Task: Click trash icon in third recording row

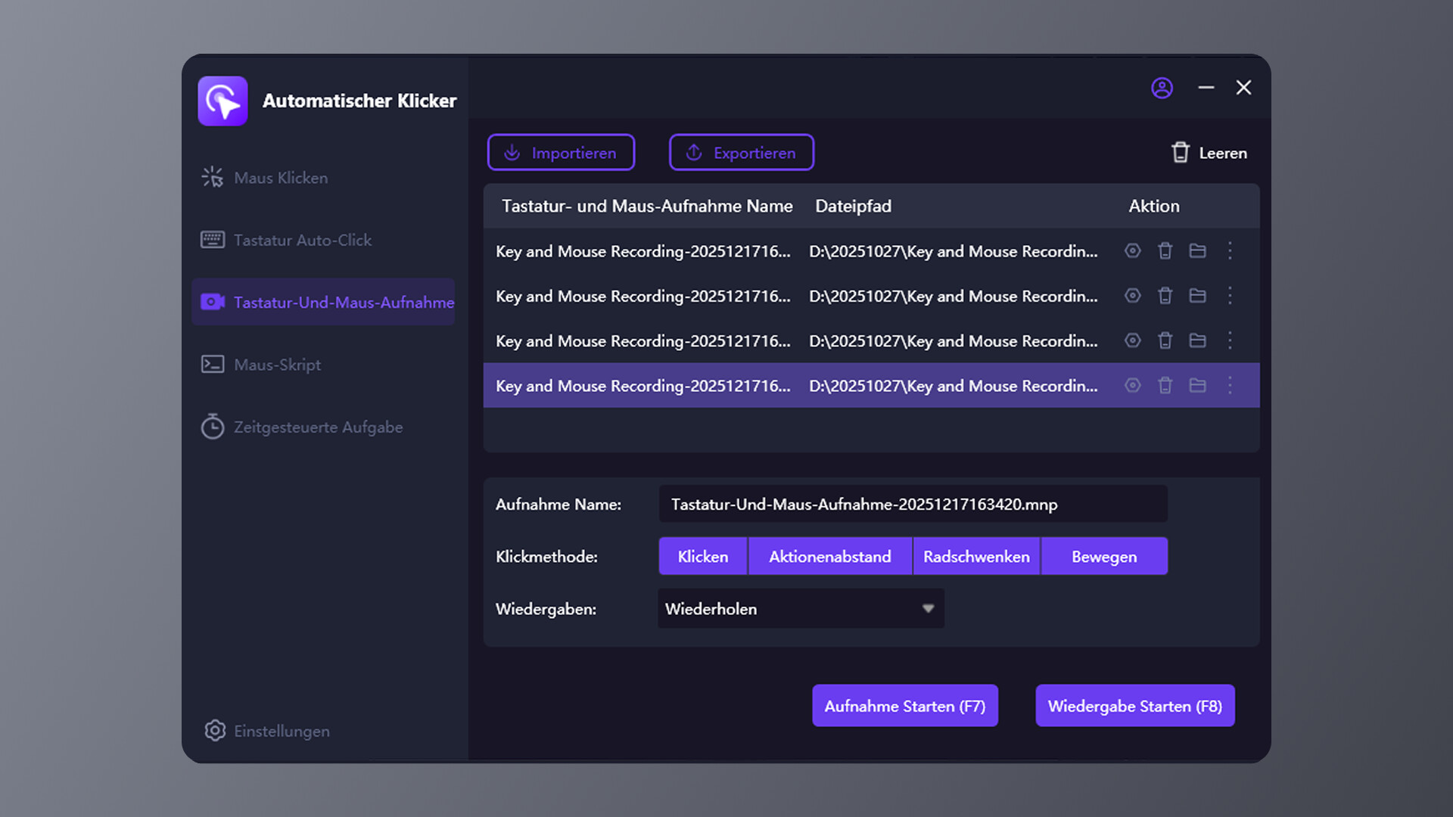Action: (x=1165, y=340)
